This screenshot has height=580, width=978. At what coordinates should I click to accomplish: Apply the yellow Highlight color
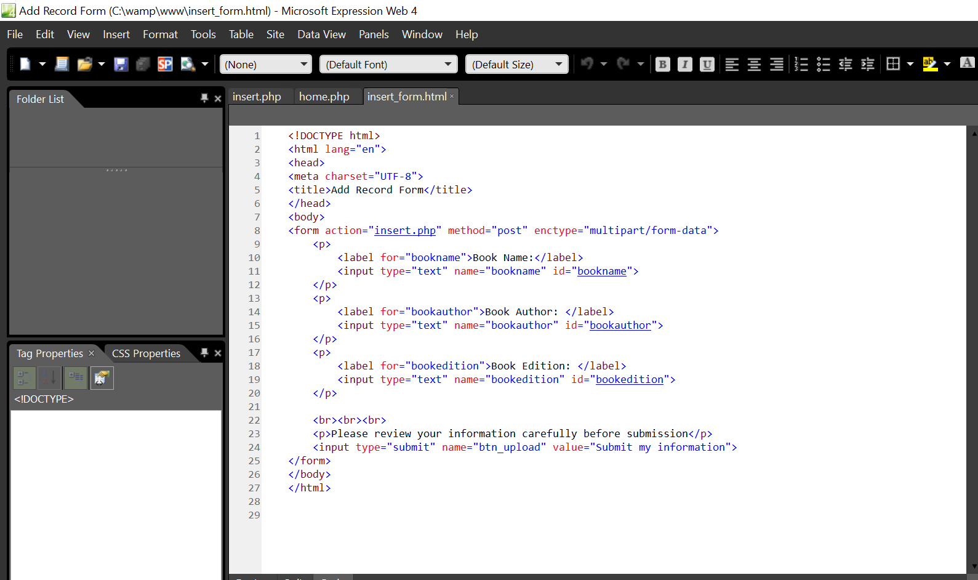pos(930,64)
